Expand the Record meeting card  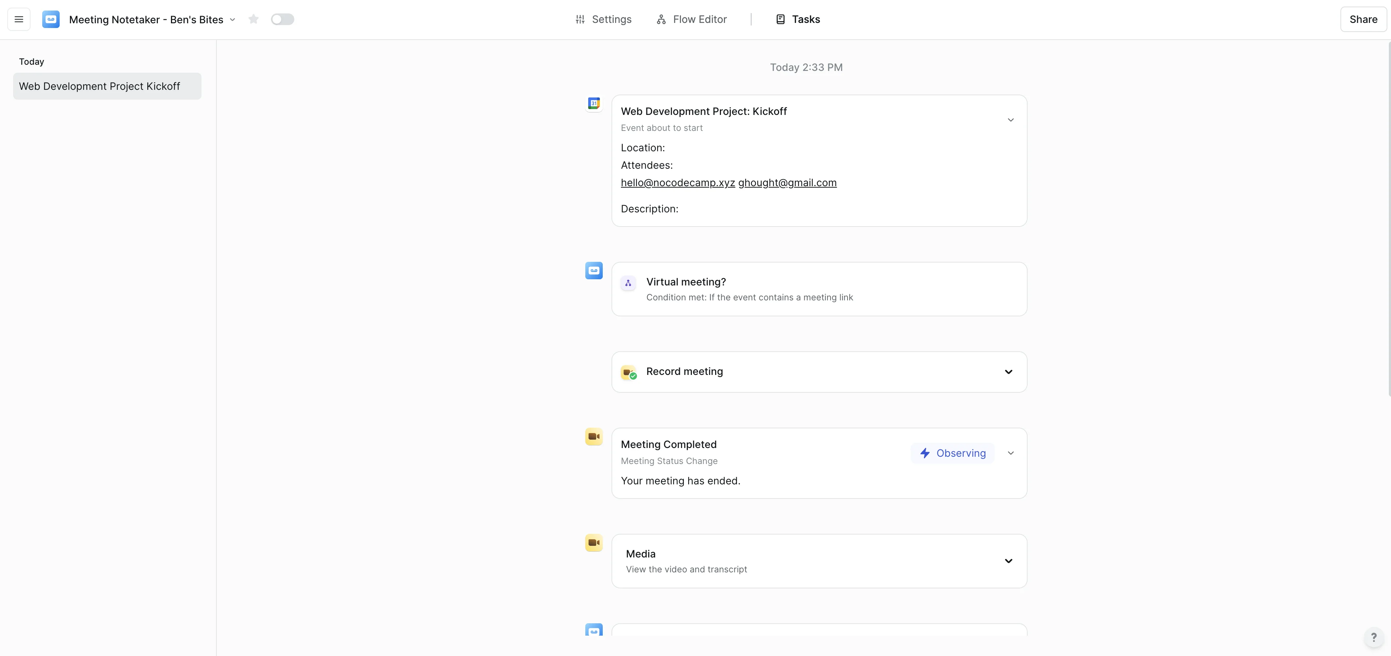click(1008, 372)
